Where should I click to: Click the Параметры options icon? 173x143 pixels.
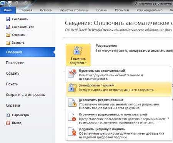[8, 115]
